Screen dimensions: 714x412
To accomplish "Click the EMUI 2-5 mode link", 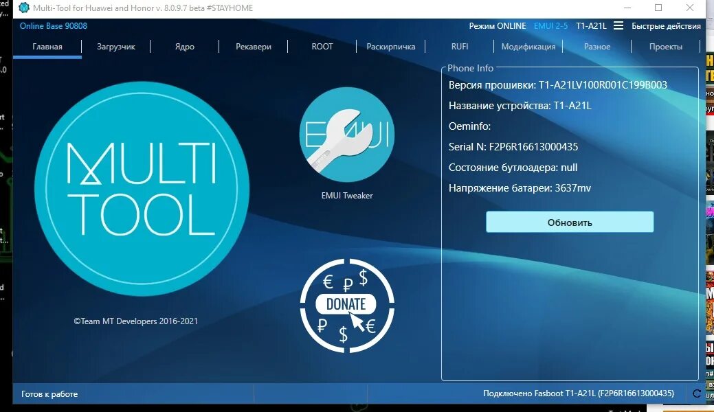I will click(550, 26).
